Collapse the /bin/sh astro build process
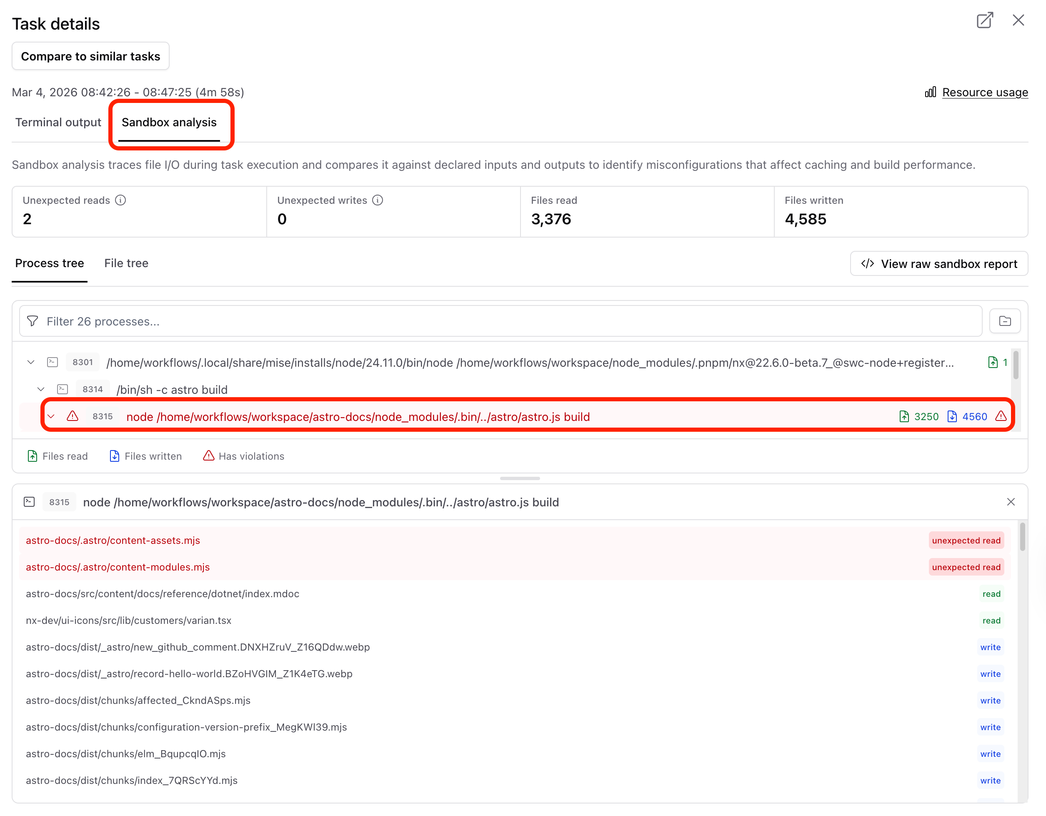This screenshot has height=816, width=1046. (40, 389)
